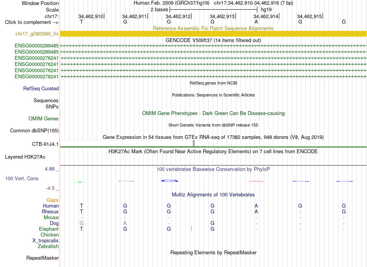Open the OMIM Gene Phenotypes track title
Image resolution: width=367 pixels, height=267 pixels.
(213, 113)
